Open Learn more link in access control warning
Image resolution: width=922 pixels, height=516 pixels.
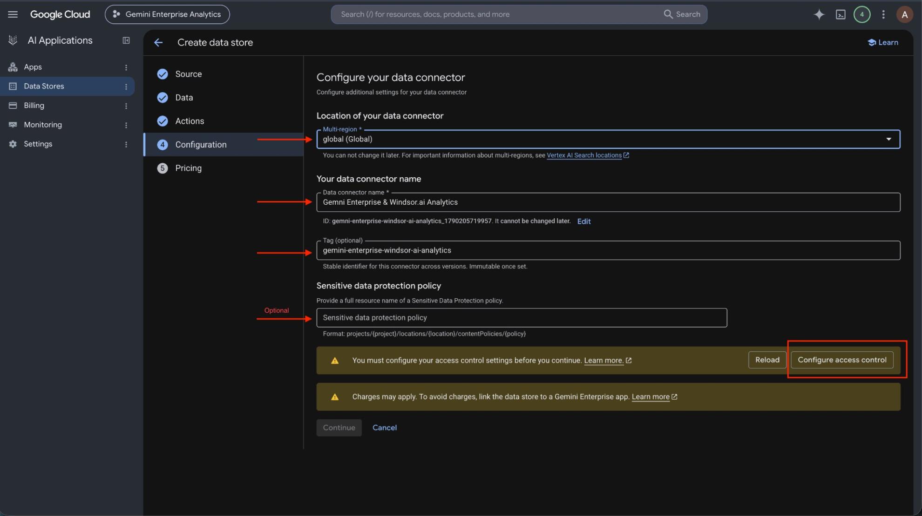[607, 361]
